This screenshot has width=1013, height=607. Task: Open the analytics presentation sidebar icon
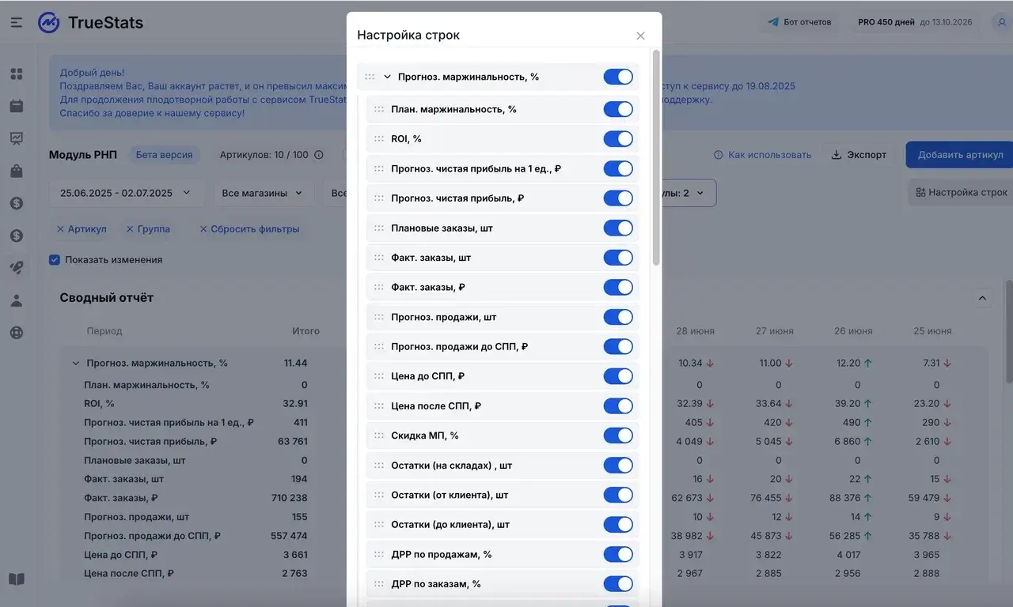(17, 138)
